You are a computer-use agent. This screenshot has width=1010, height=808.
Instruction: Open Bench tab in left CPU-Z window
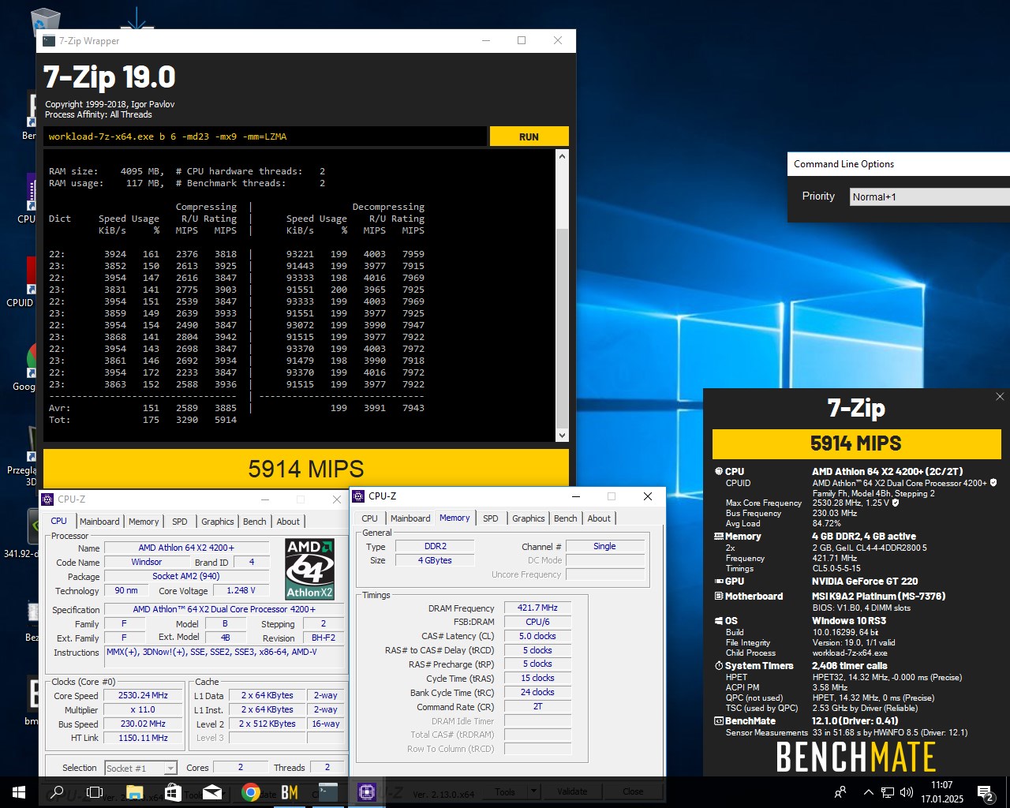point(254,522)
